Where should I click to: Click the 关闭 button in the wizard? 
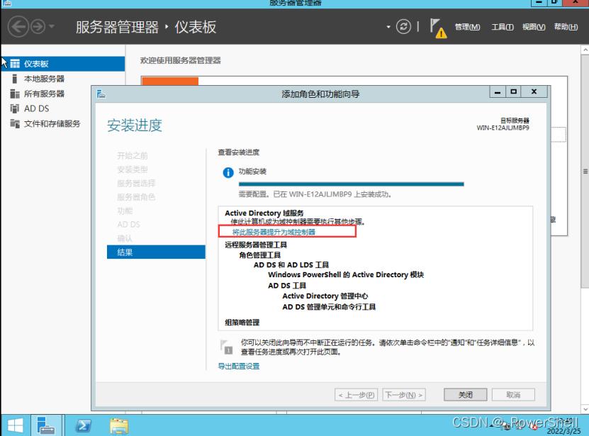point(466,395)
